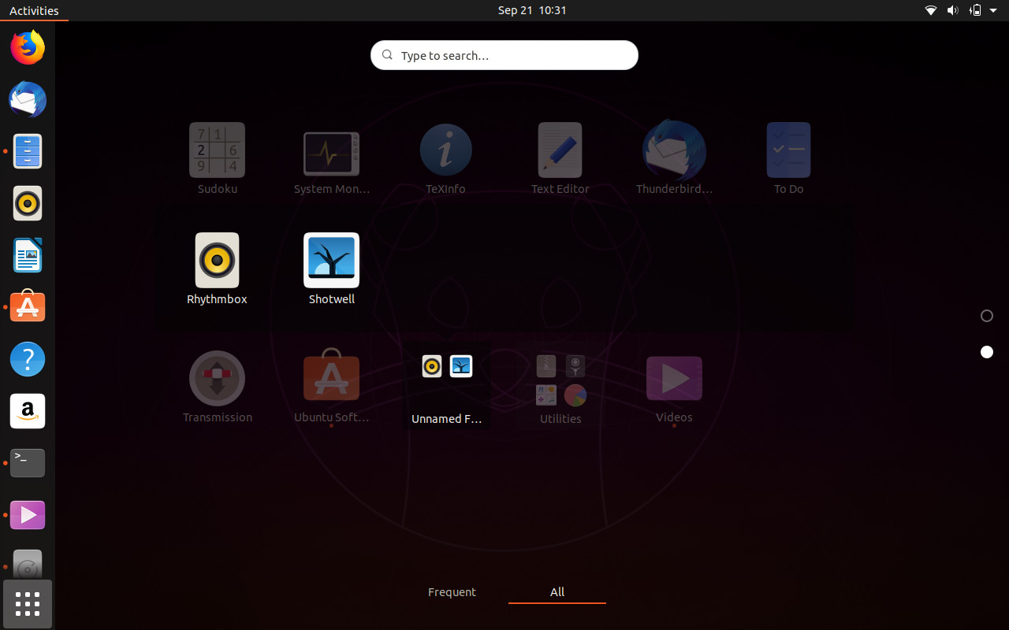1009x630 pixels.
Task: Open the system status menu arrow
Action: coord(992,10)
